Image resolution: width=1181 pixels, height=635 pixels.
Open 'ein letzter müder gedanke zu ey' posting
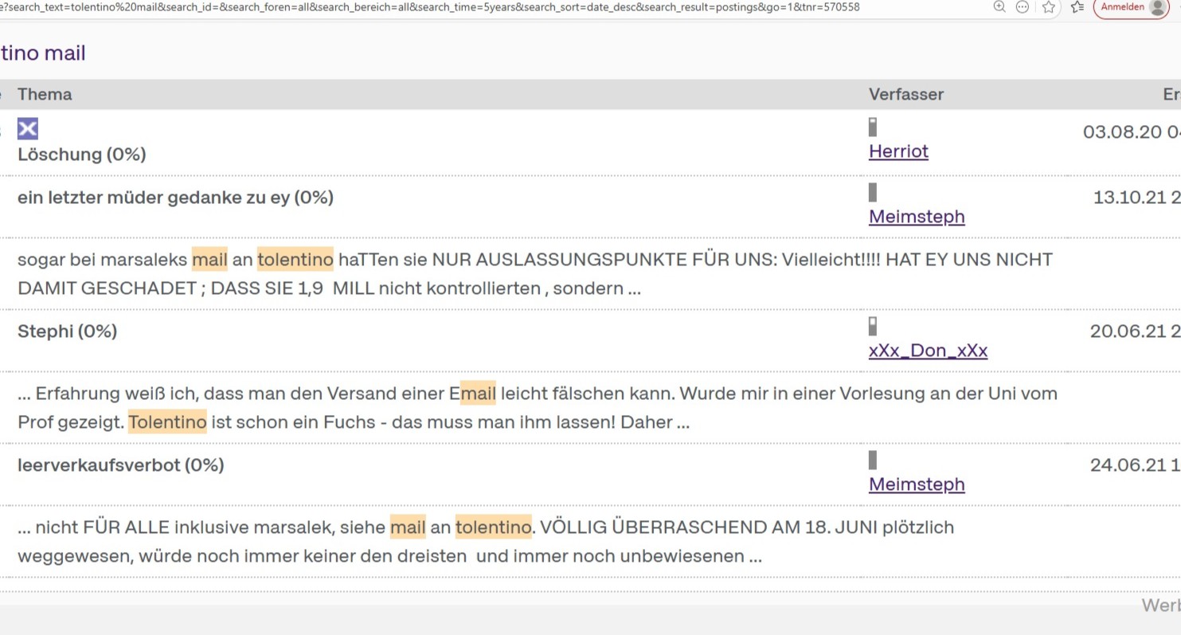point(175,198)
